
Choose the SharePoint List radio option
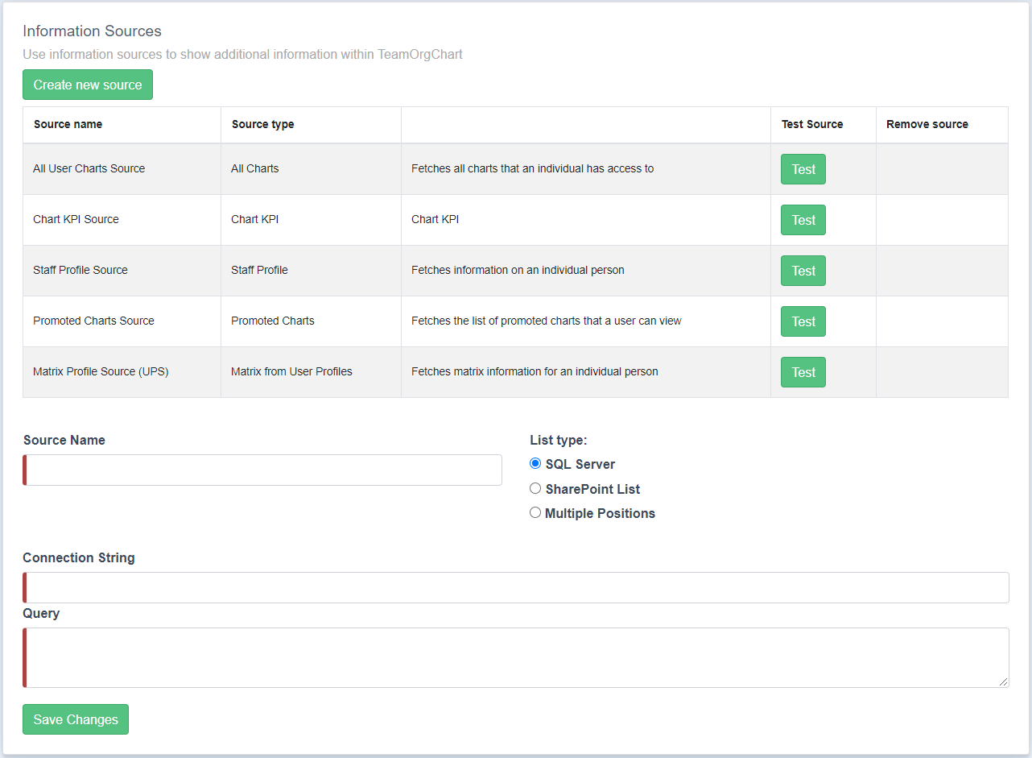(535, 488)
